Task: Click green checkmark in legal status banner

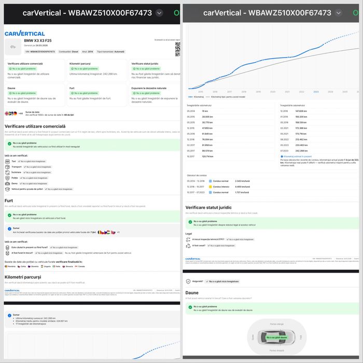Action: coord(190,222)
